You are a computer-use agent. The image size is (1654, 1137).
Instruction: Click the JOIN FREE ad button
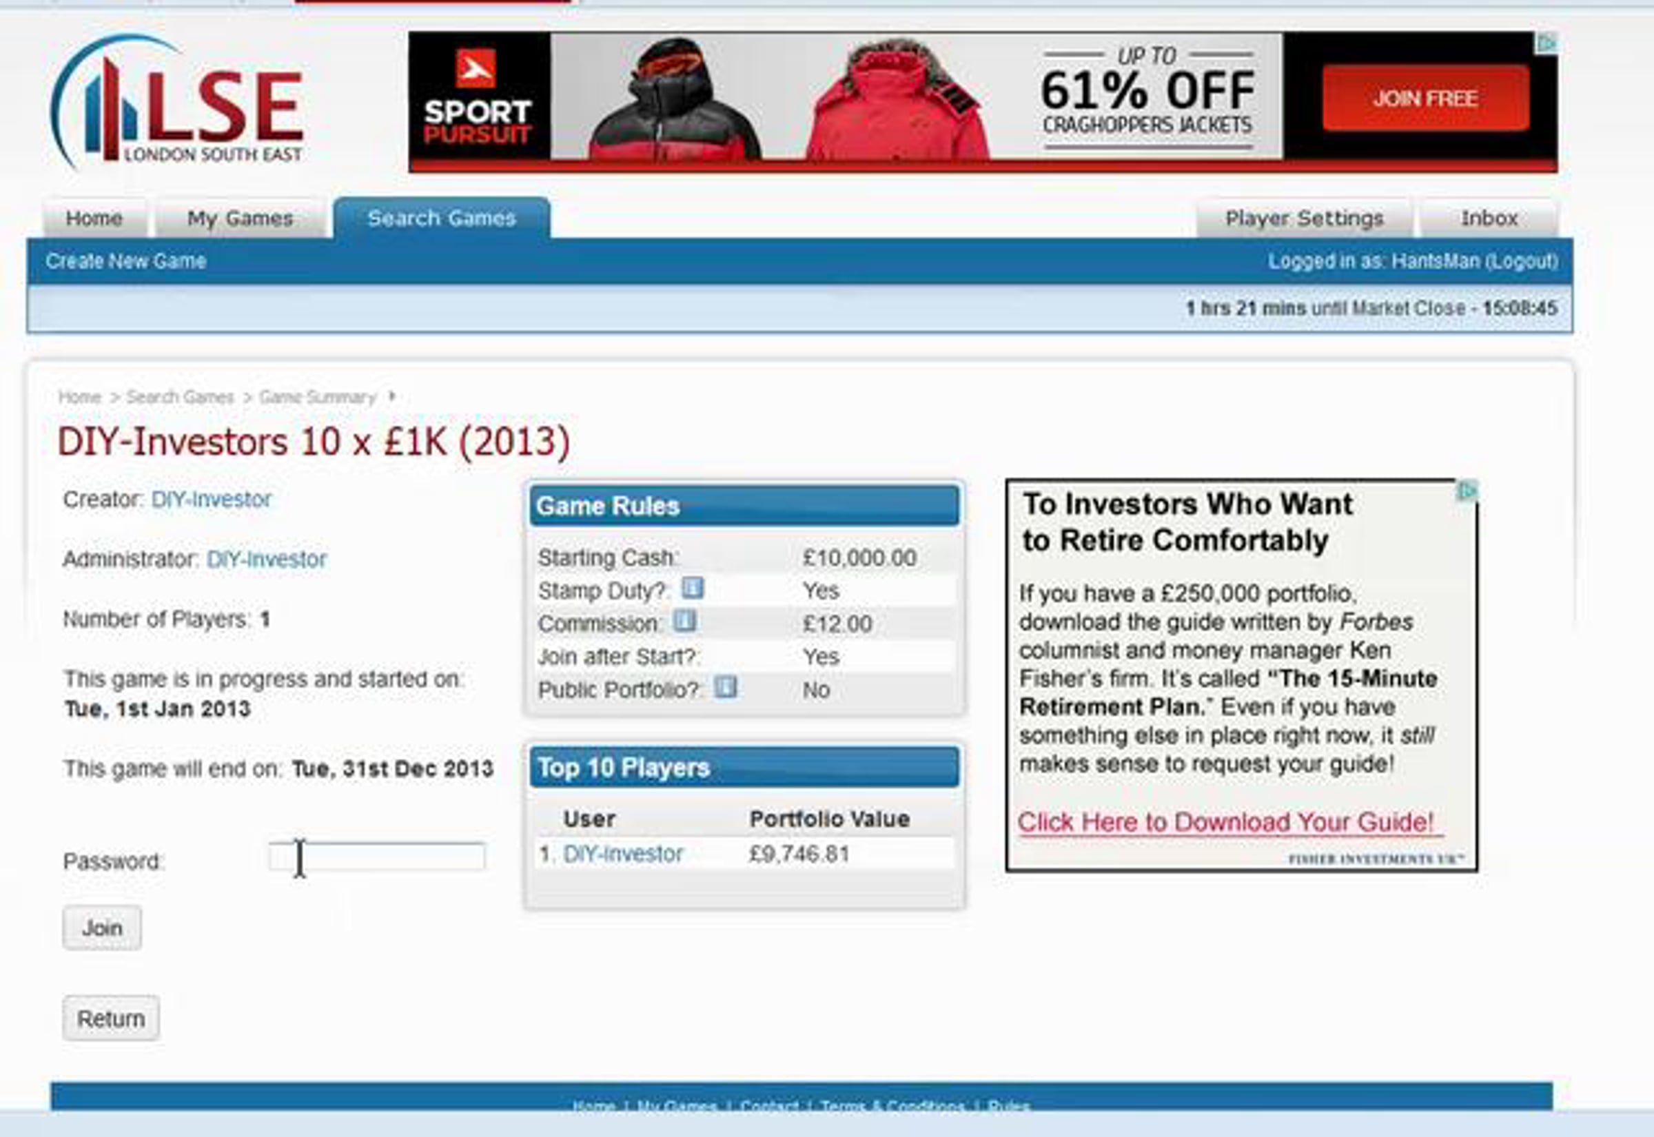click(1425, 99)
